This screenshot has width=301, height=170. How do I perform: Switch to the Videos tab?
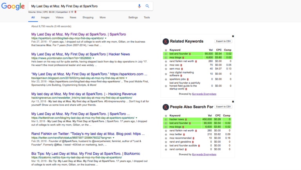coord(60,18)
